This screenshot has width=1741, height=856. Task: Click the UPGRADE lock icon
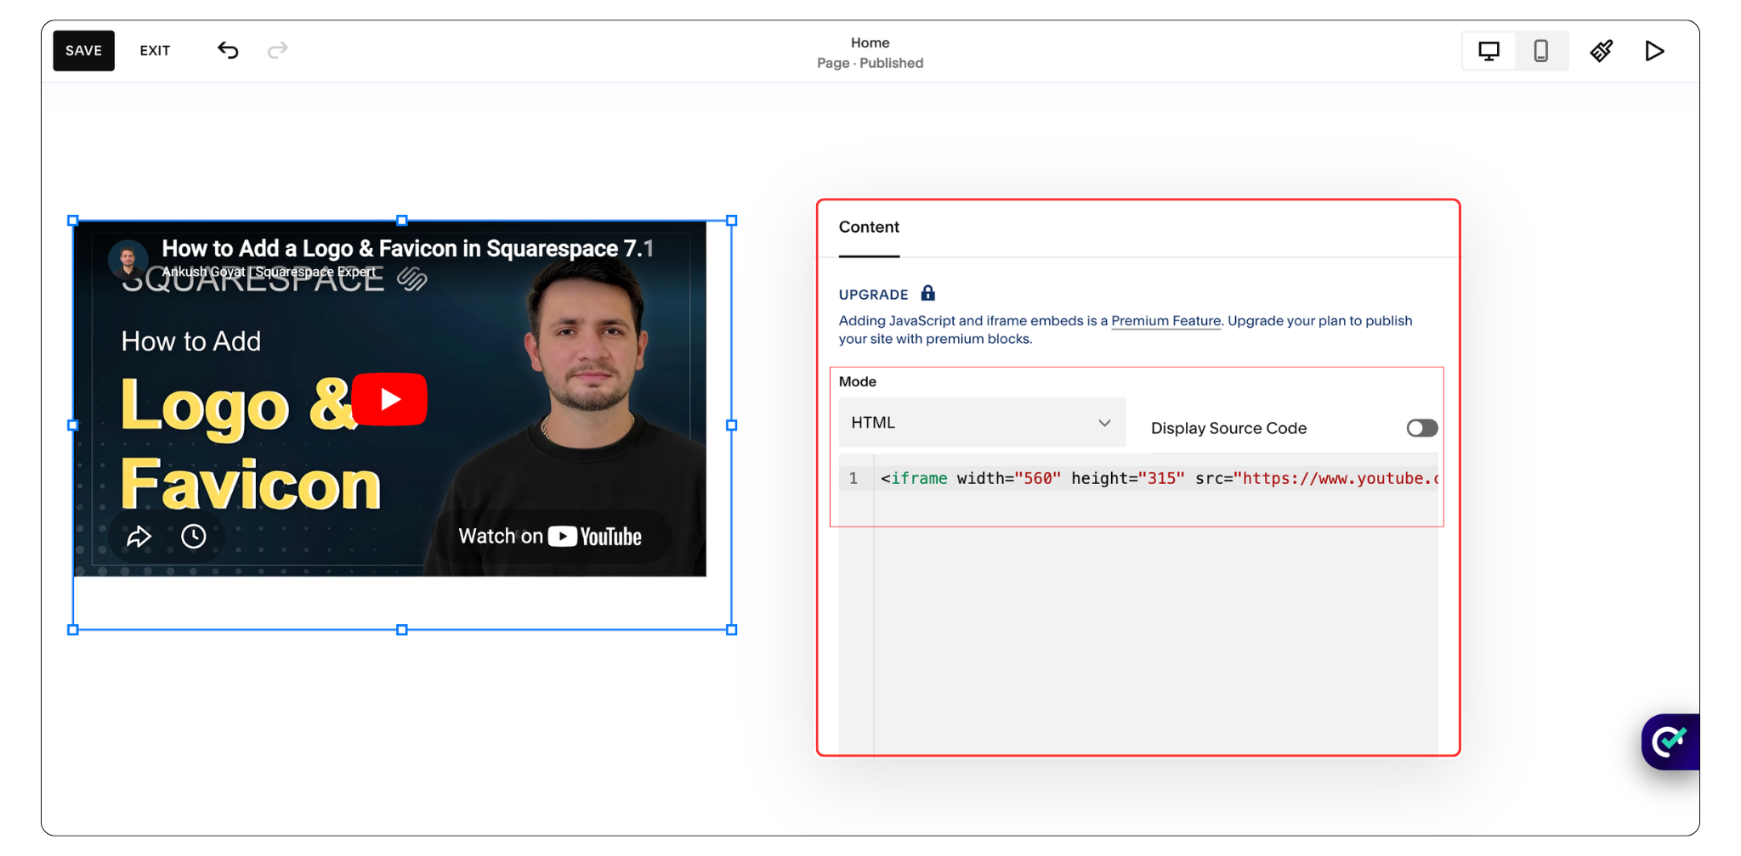(x=928, y=294)
